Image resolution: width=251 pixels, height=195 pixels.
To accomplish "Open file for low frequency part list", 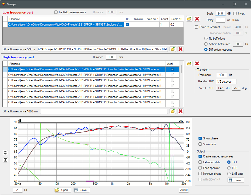I will click(189, 19).
